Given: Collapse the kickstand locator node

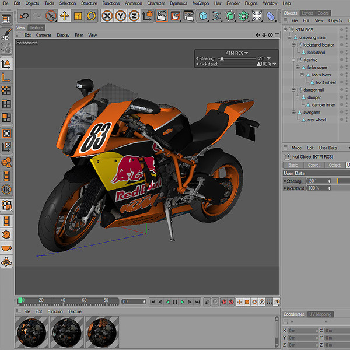Looking at the screenshot, I should [x=293, y=45].
